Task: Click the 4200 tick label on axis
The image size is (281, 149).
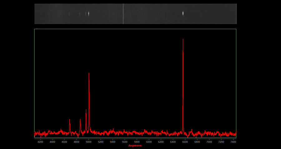Action: point(40,142)
